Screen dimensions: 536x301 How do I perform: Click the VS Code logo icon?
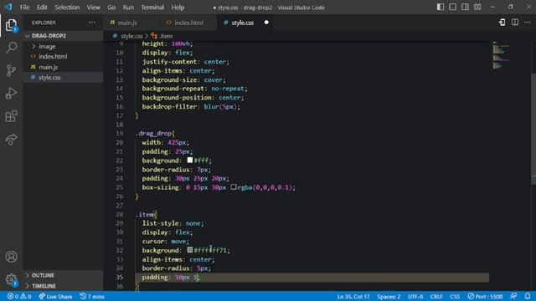pos(8,7)
